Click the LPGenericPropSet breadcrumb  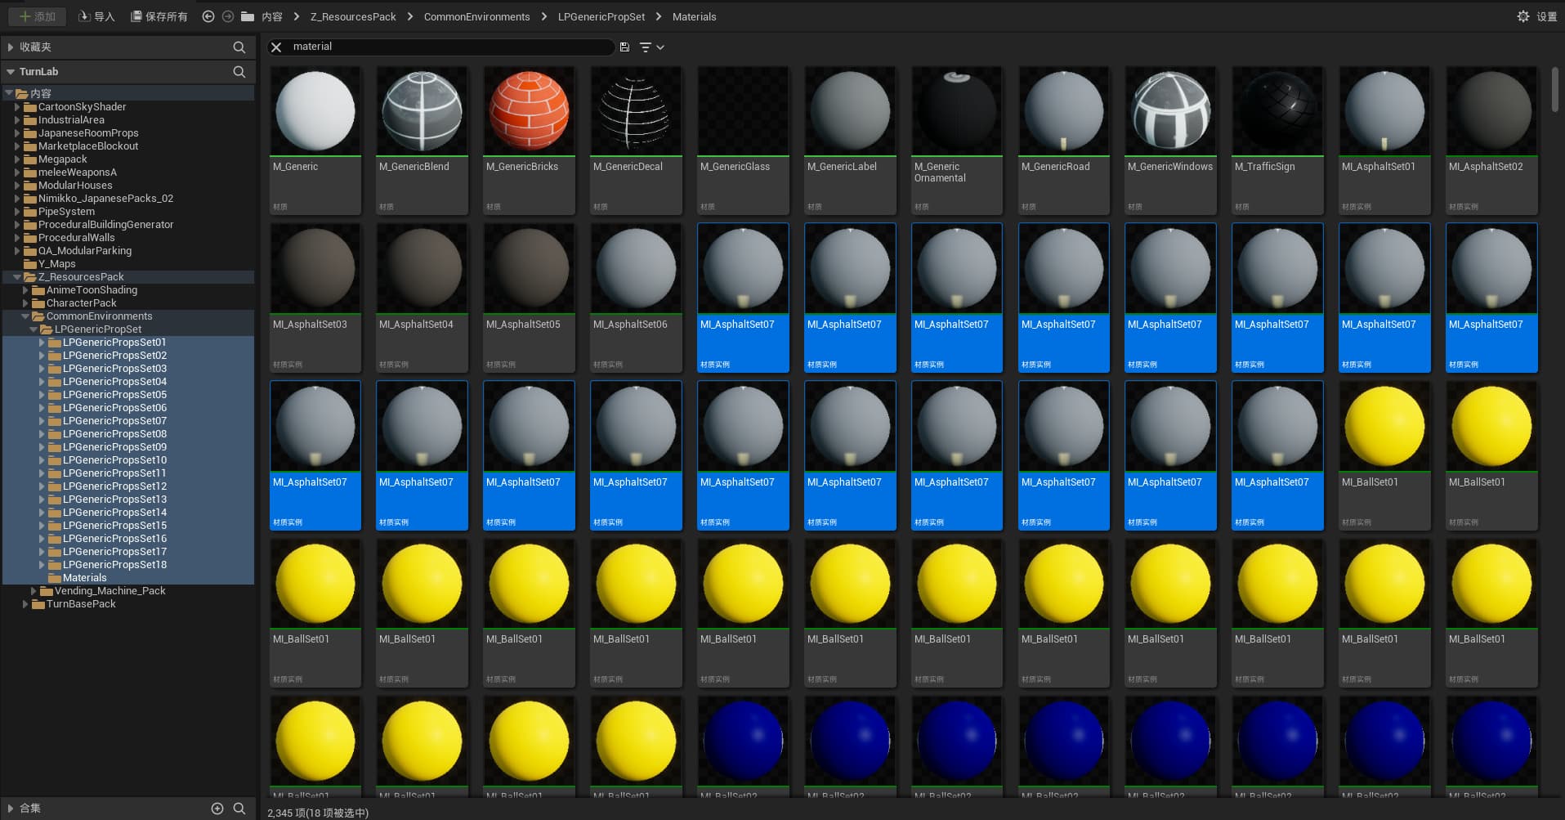(x=601, y=16)
